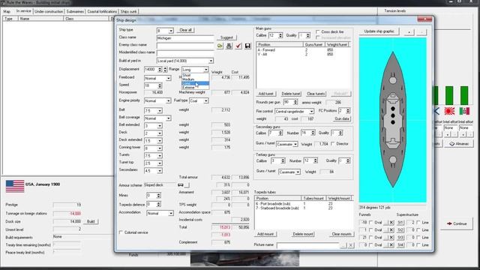Click the Add mount button
The image size is (480, 270).
click(x=265, y=234)
